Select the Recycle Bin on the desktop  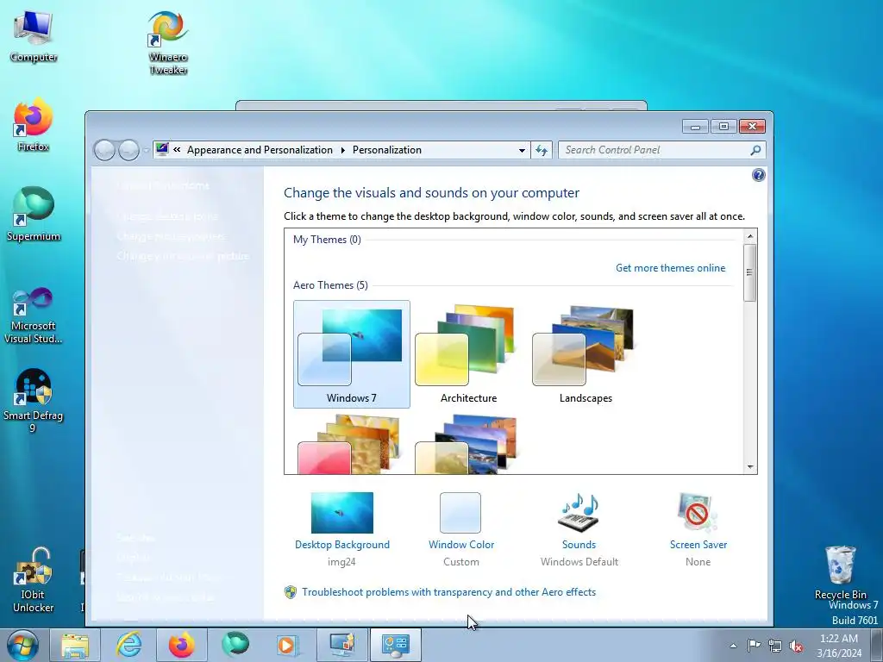point(840,573)
